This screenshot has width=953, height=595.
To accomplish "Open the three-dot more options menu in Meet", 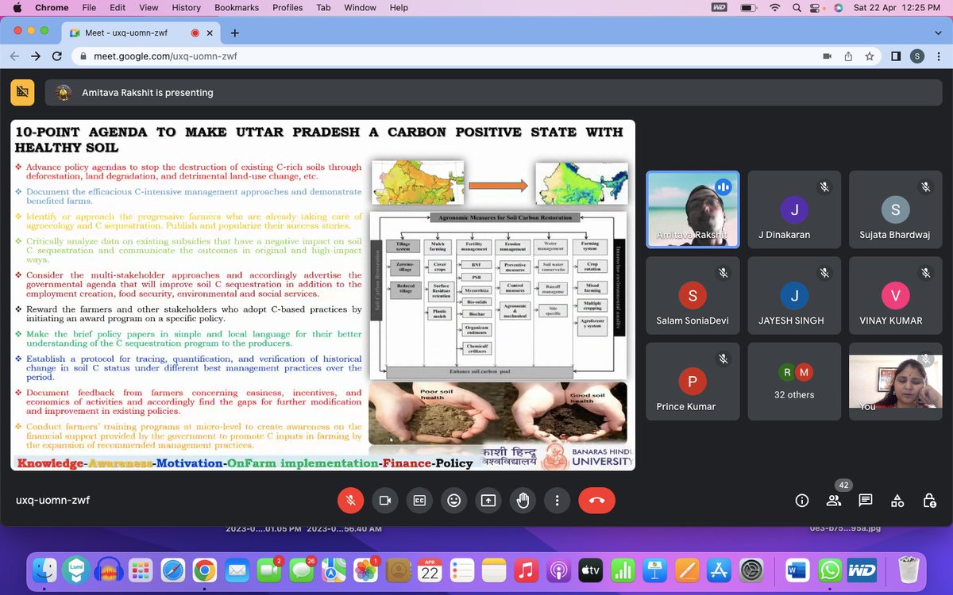I will coord(558,501).
